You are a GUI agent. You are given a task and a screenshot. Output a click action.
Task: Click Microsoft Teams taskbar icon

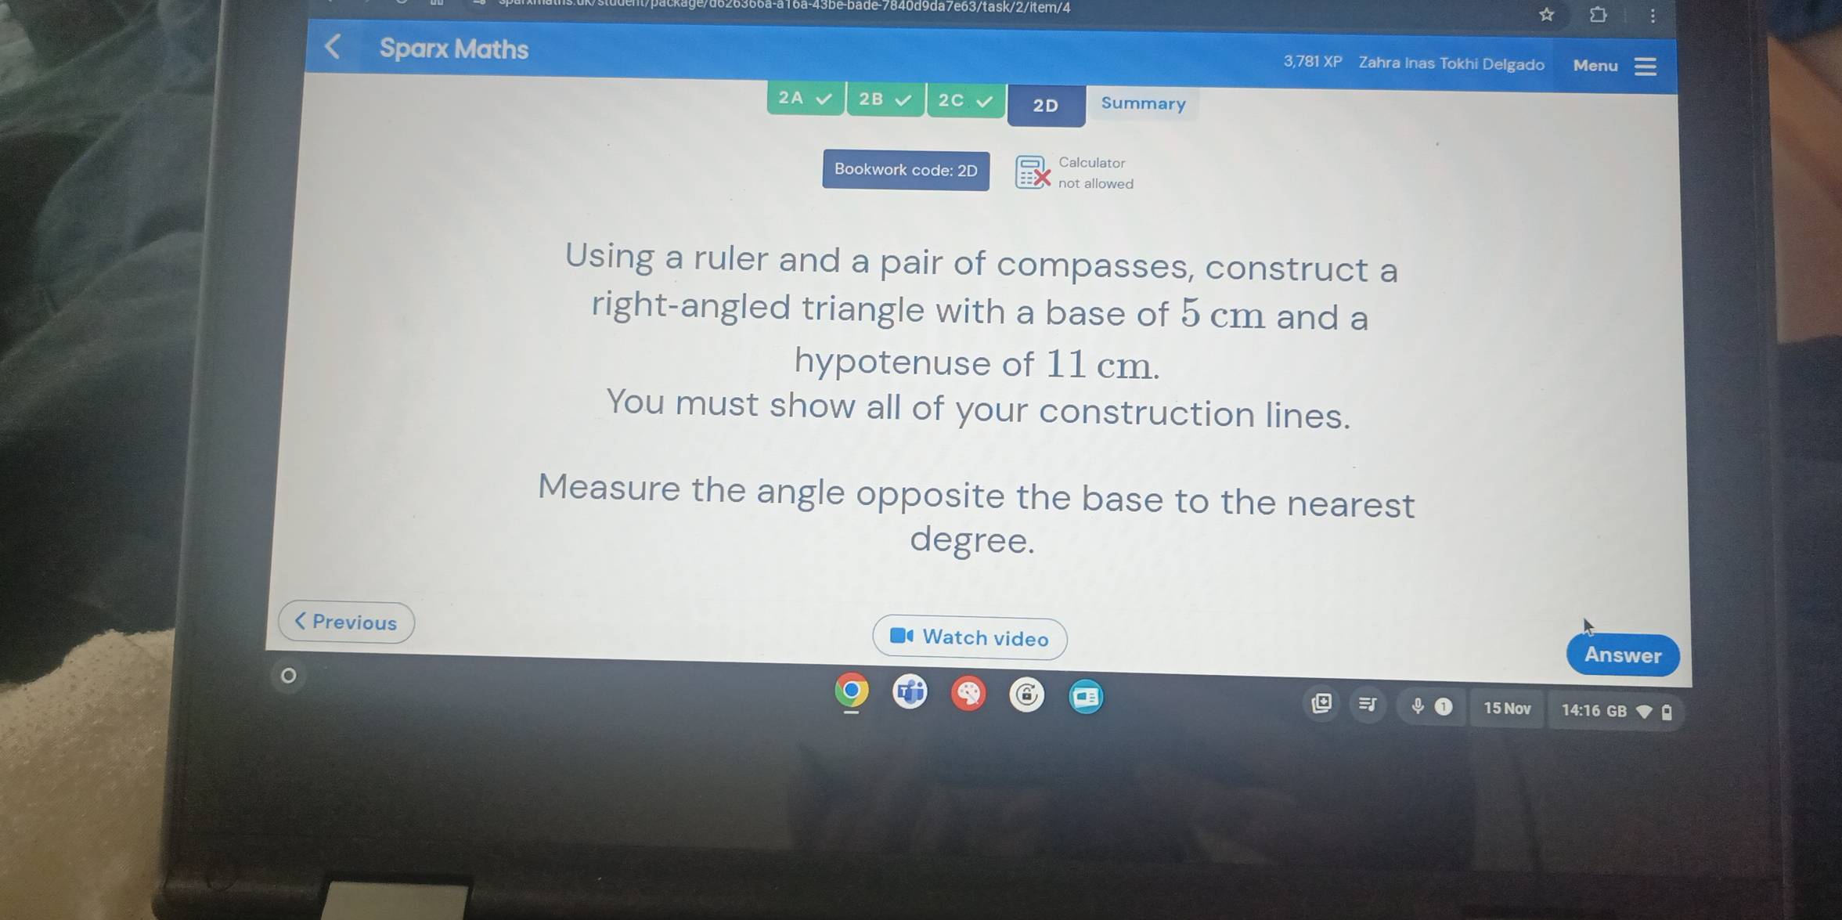910,693
